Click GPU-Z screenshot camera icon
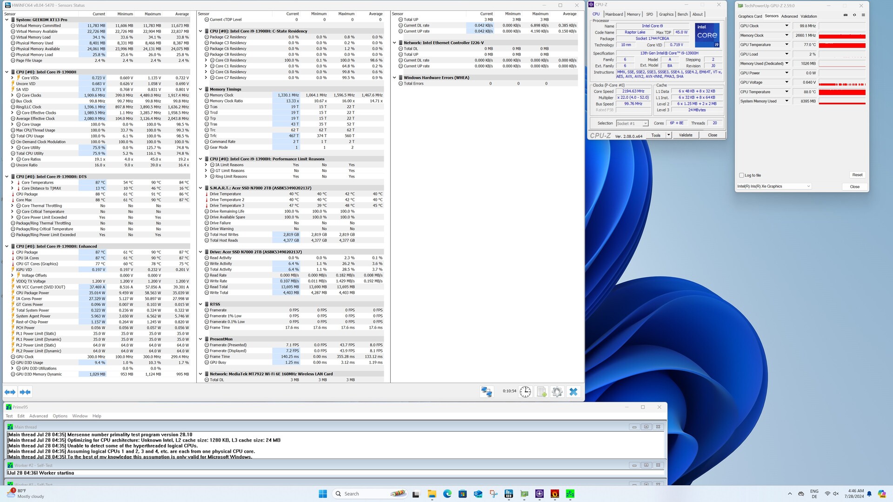This screenshot has height=502, width=893. click(845, 15)
